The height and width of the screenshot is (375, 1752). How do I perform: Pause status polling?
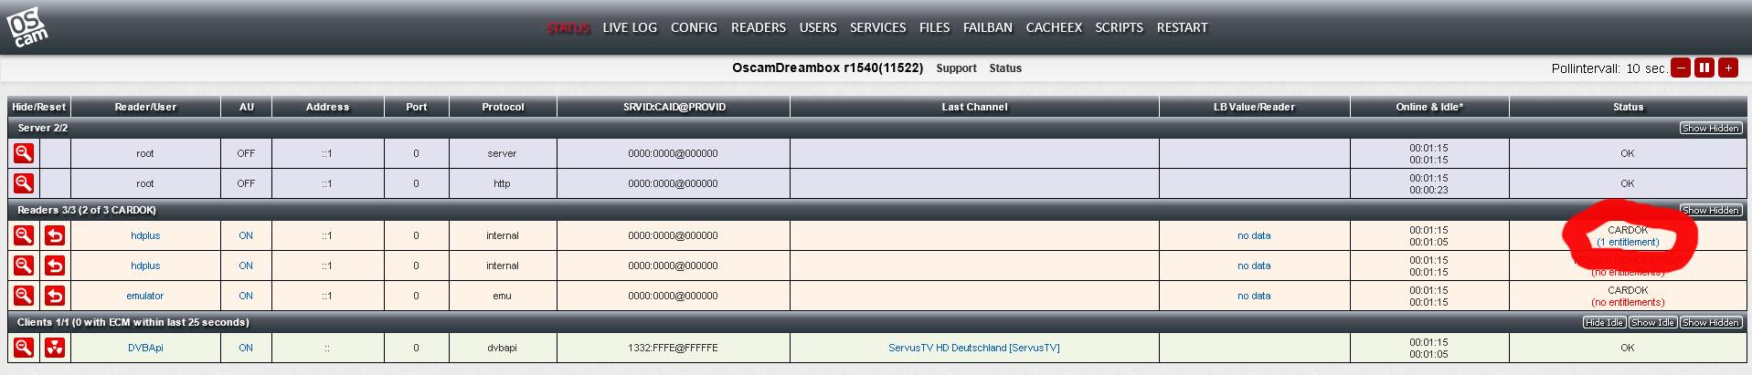(x=1704, y=68)
